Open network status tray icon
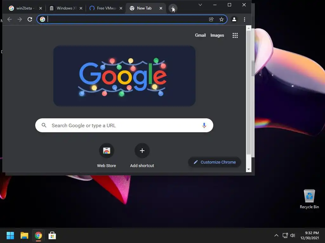 pyautogui.click(x=285, y=235)
